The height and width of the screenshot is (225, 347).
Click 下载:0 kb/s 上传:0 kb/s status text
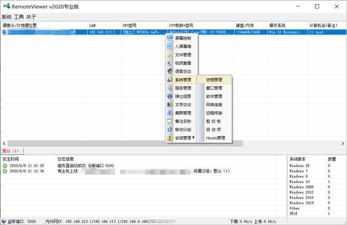click(x=253, y=221)
